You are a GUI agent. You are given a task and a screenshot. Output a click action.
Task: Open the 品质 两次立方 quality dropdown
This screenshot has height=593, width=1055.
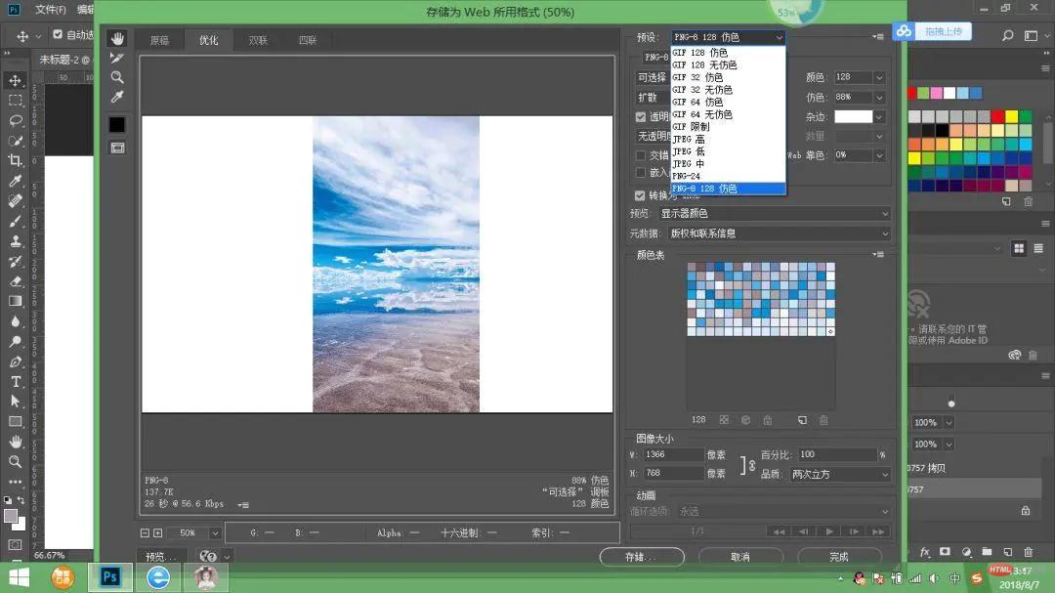click(840, 474)
